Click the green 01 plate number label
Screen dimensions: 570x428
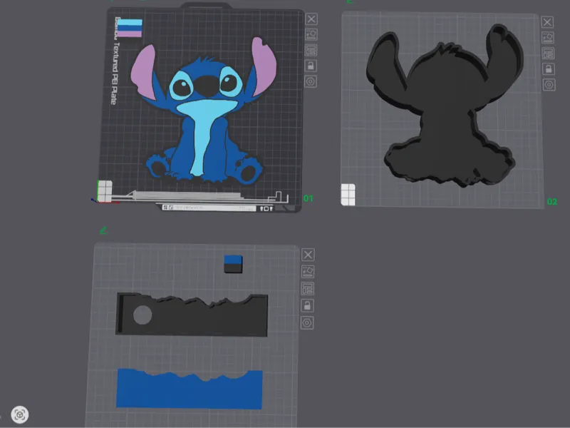[x=309, y=198]
